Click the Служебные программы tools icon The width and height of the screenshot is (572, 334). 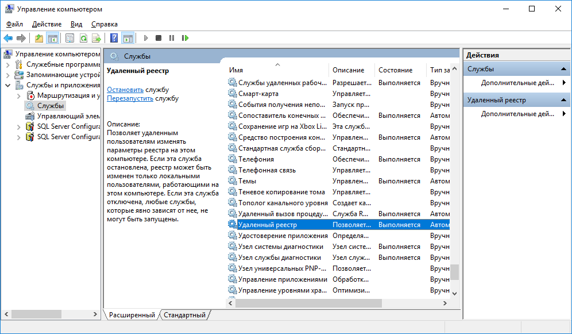[18, 64]
